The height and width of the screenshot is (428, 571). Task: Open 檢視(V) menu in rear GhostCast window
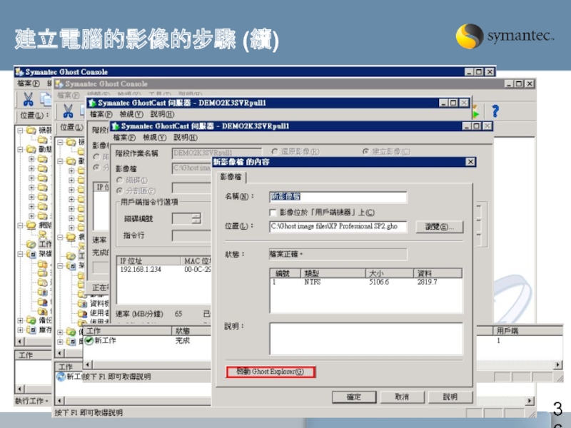(x=131, y=114)
